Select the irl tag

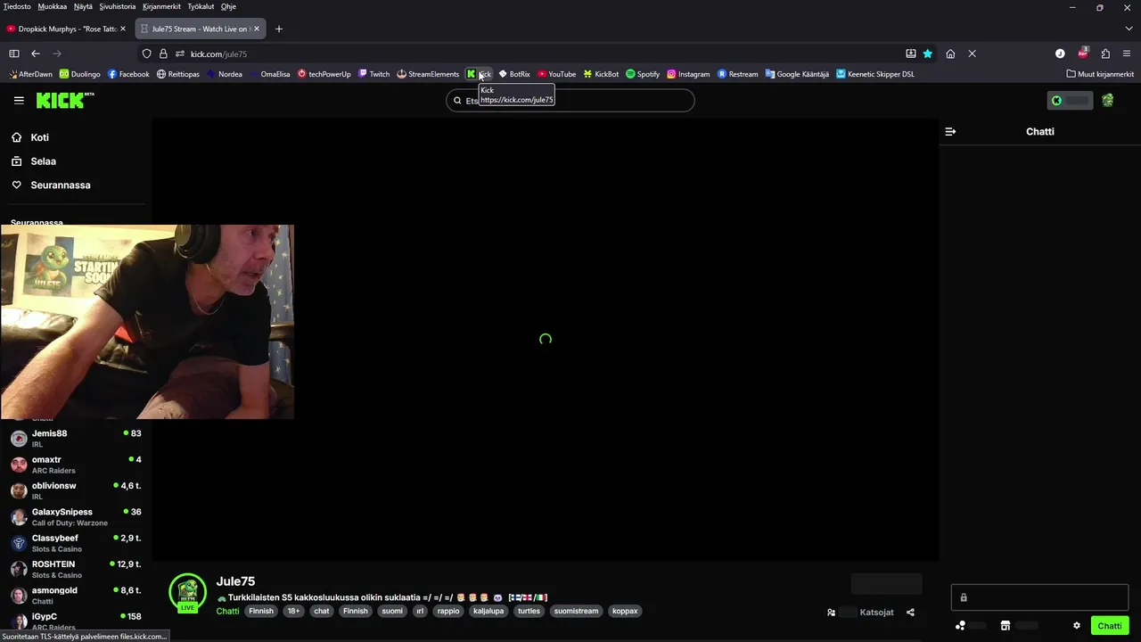tap(420, 612)
